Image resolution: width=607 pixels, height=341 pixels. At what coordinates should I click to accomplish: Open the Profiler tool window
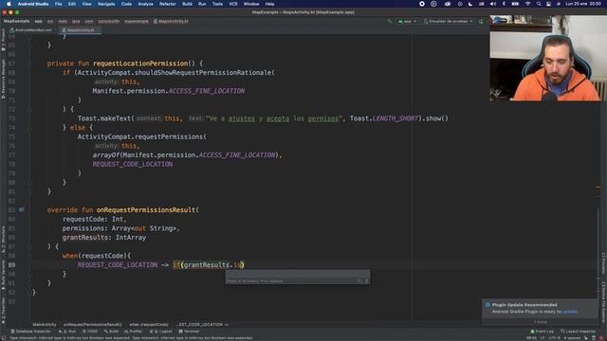[133, 332]
